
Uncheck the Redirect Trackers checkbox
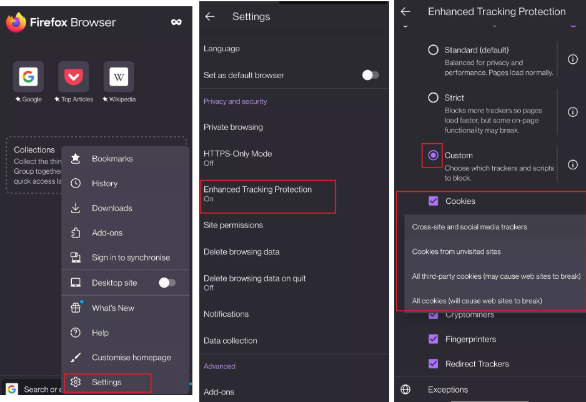pos(433,364)
